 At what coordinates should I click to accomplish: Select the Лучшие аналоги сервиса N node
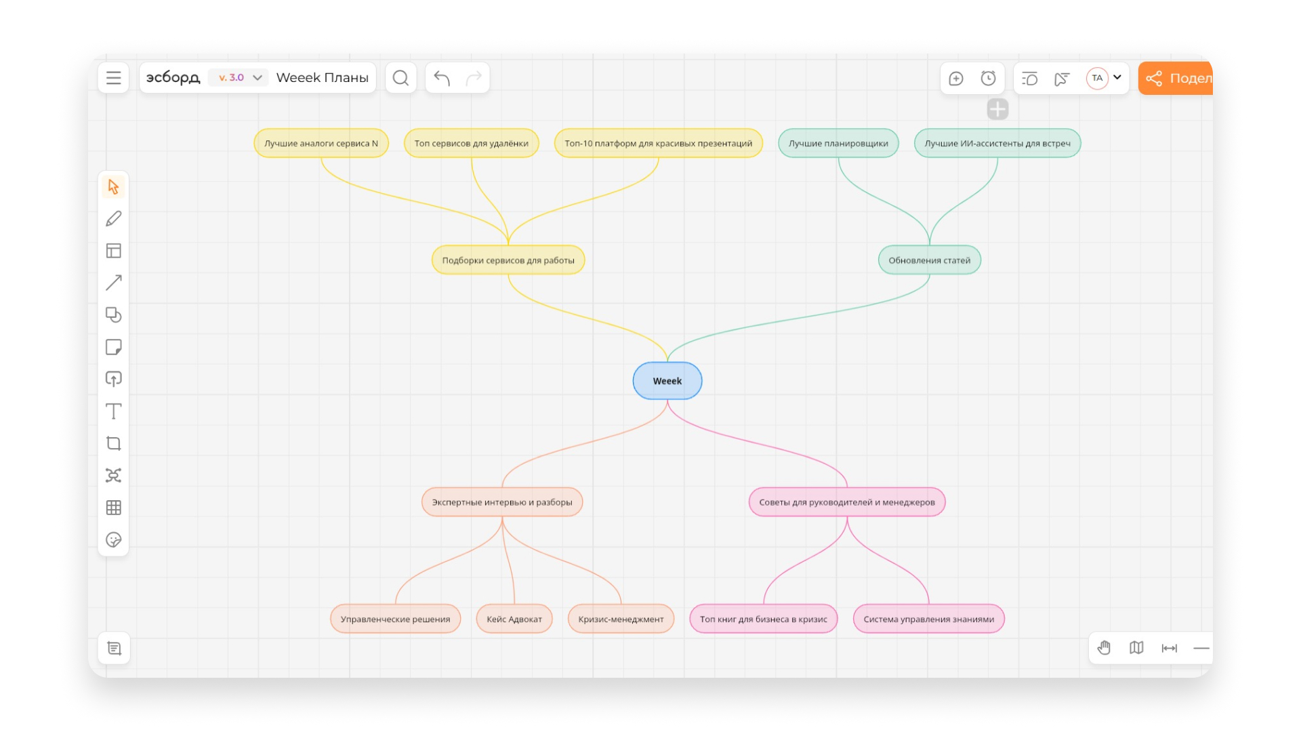click(321, 143)
